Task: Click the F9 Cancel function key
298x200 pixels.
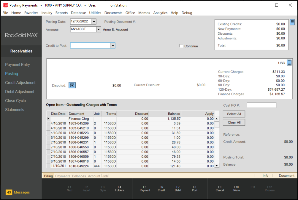Action: (x=220, y=189)
